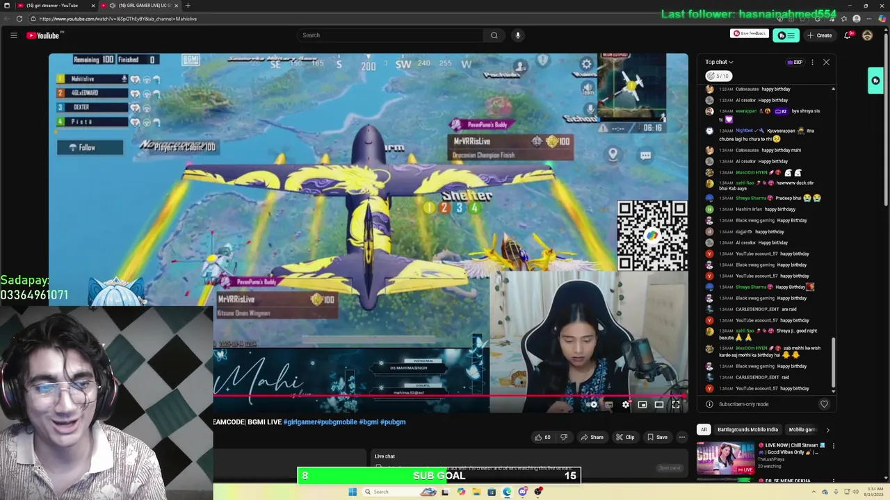Launch Copilot from the browser toolbar
Screen dimensions: 890x500
[x=882, y=19]
